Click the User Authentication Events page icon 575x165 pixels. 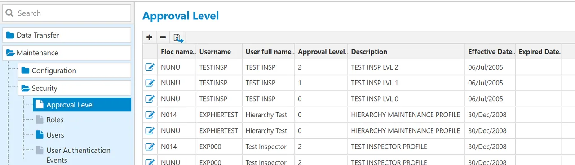[40, 151]
